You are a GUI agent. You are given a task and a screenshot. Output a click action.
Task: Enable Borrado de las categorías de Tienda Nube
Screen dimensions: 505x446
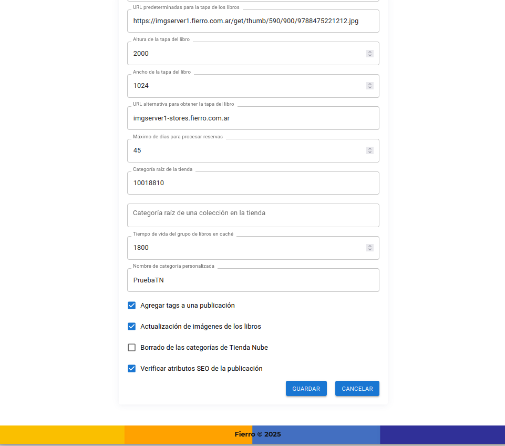tap(132, 348)
